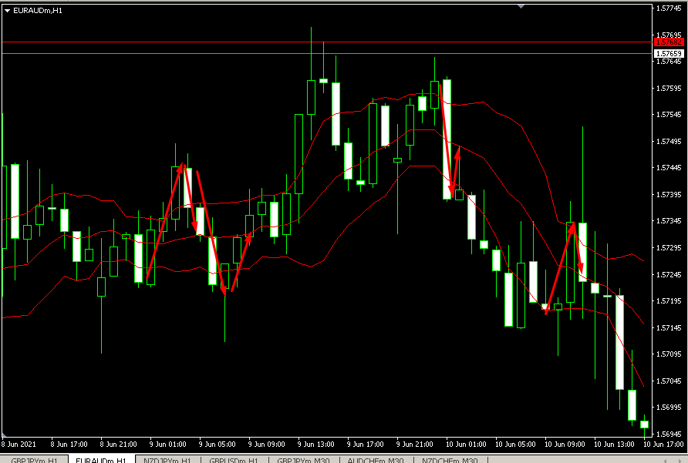Click the 8 Jun 21:00 time label
The width and height of the screenshot is (688, 463).
point(119,445)
